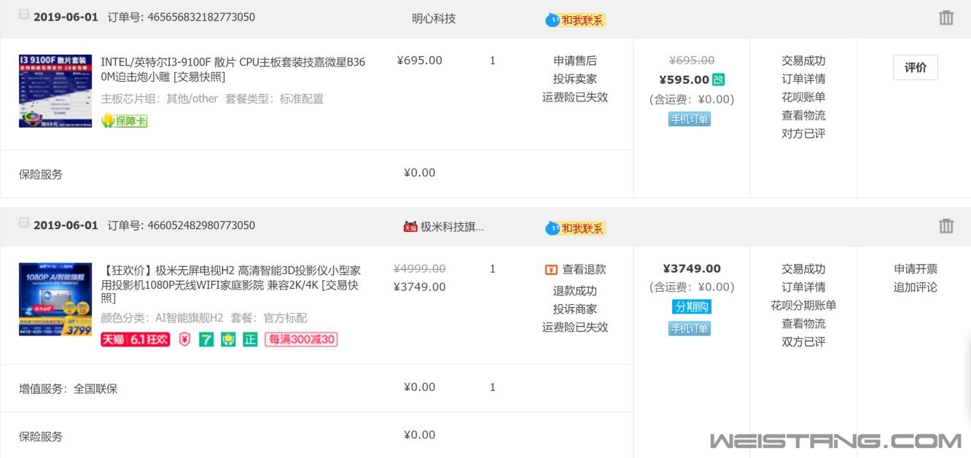971x458 pixels.
Task: Open 花呗账单 for the CPU order
Action: [803, 97]
